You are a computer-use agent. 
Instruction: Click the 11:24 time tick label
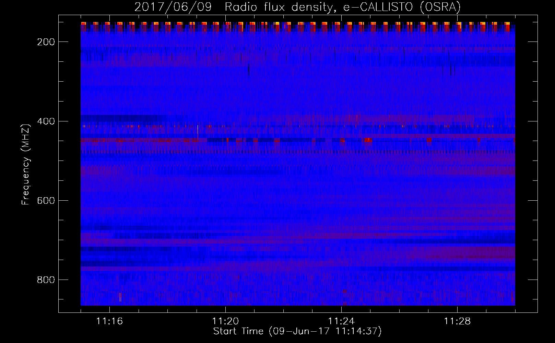(341, 321)
